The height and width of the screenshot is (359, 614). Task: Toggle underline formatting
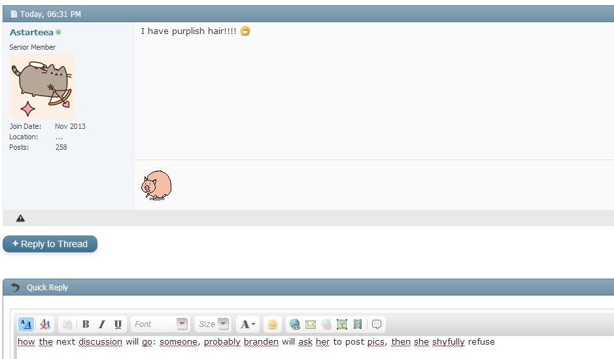(118, 324)
